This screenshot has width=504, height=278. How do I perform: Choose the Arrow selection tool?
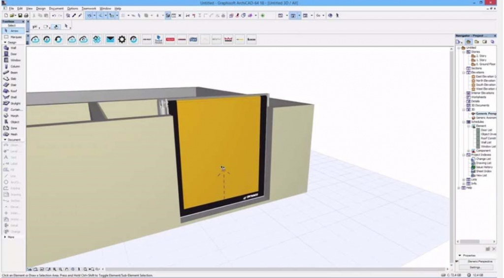pos(13,31)
